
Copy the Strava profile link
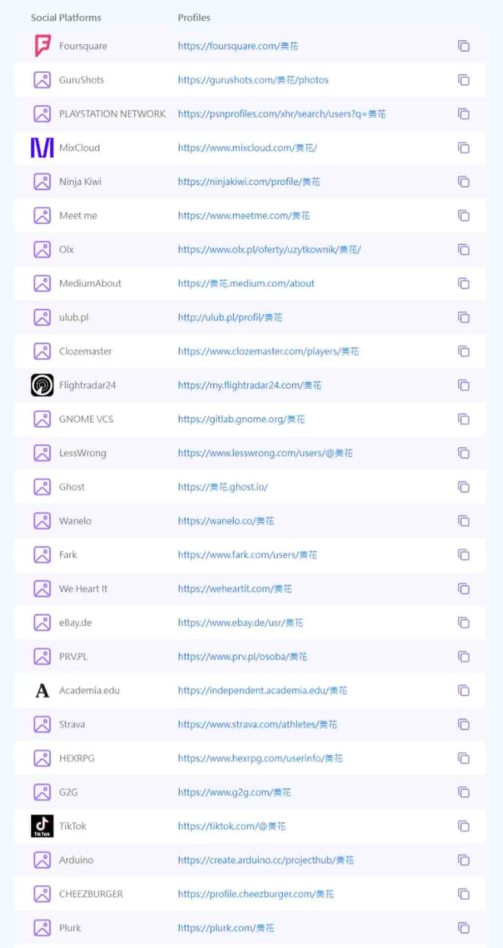(x=464, y=724)
